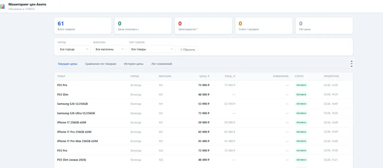Click the Активно badge in iPhone 17 Pro Max row
The image size is (383, 168).
point(301,141)
